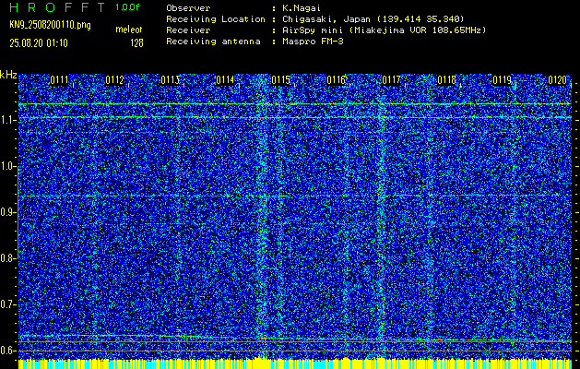The height and width of the screenshot is (369, 580).
Task: Click the date stamp 25.08.20 01:10
Action: point(39,43)
